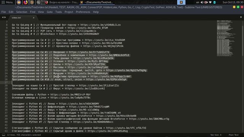Click the Go to GoLang # 1 line
Viewport: 244px width, 137px height.
point(66,25)
